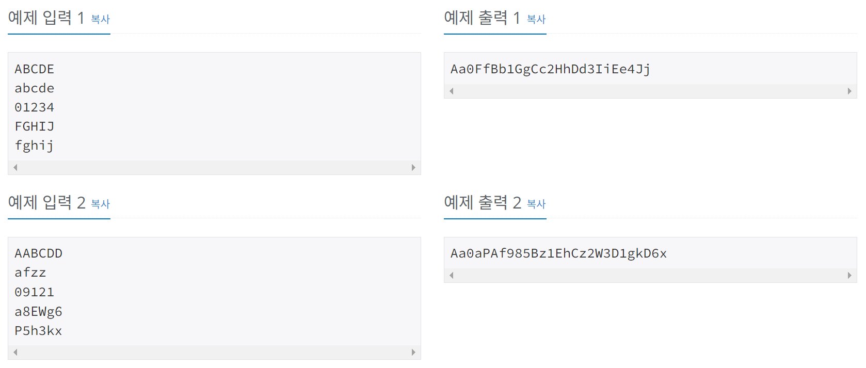Copy example input 1 via 복사 link
Image resolution: width=866 pixels, height=368 pixels.
[101, 19]
